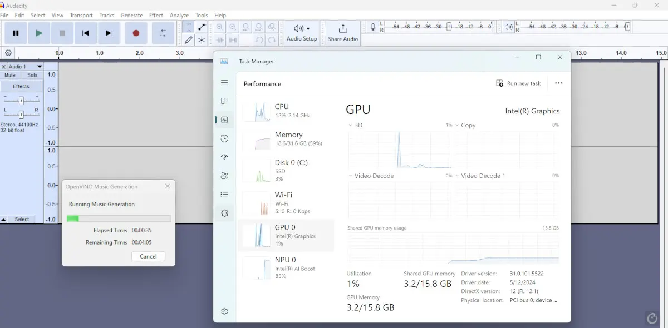Undo the last action

click(259, 40)
